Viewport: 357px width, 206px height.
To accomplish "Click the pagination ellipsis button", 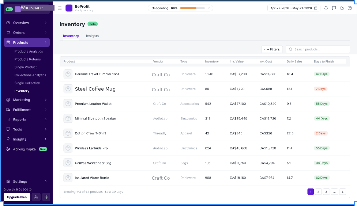I will coord(334,192).
